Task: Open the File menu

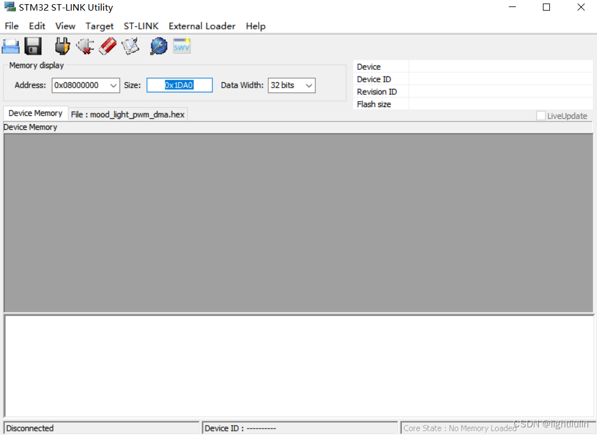Action: (11, 26)
